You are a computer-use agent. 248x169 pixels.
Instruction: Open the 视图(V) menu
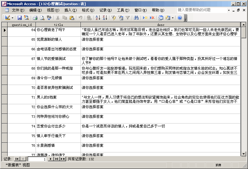[x=53, y=10]
